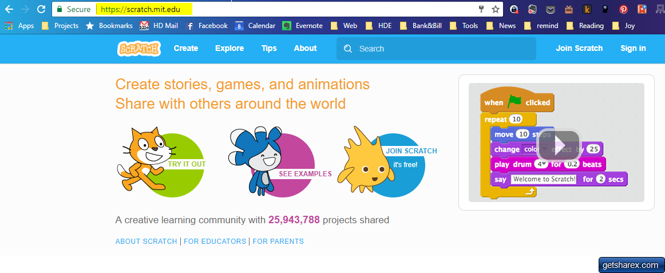Click the saved password key icon

(x=481, y=9)
